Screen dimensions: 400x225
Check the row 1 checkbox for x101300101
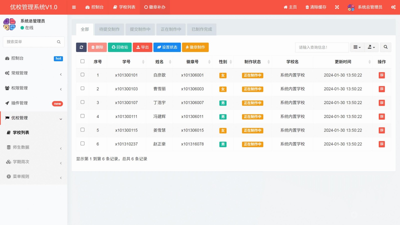pos(82,74)
